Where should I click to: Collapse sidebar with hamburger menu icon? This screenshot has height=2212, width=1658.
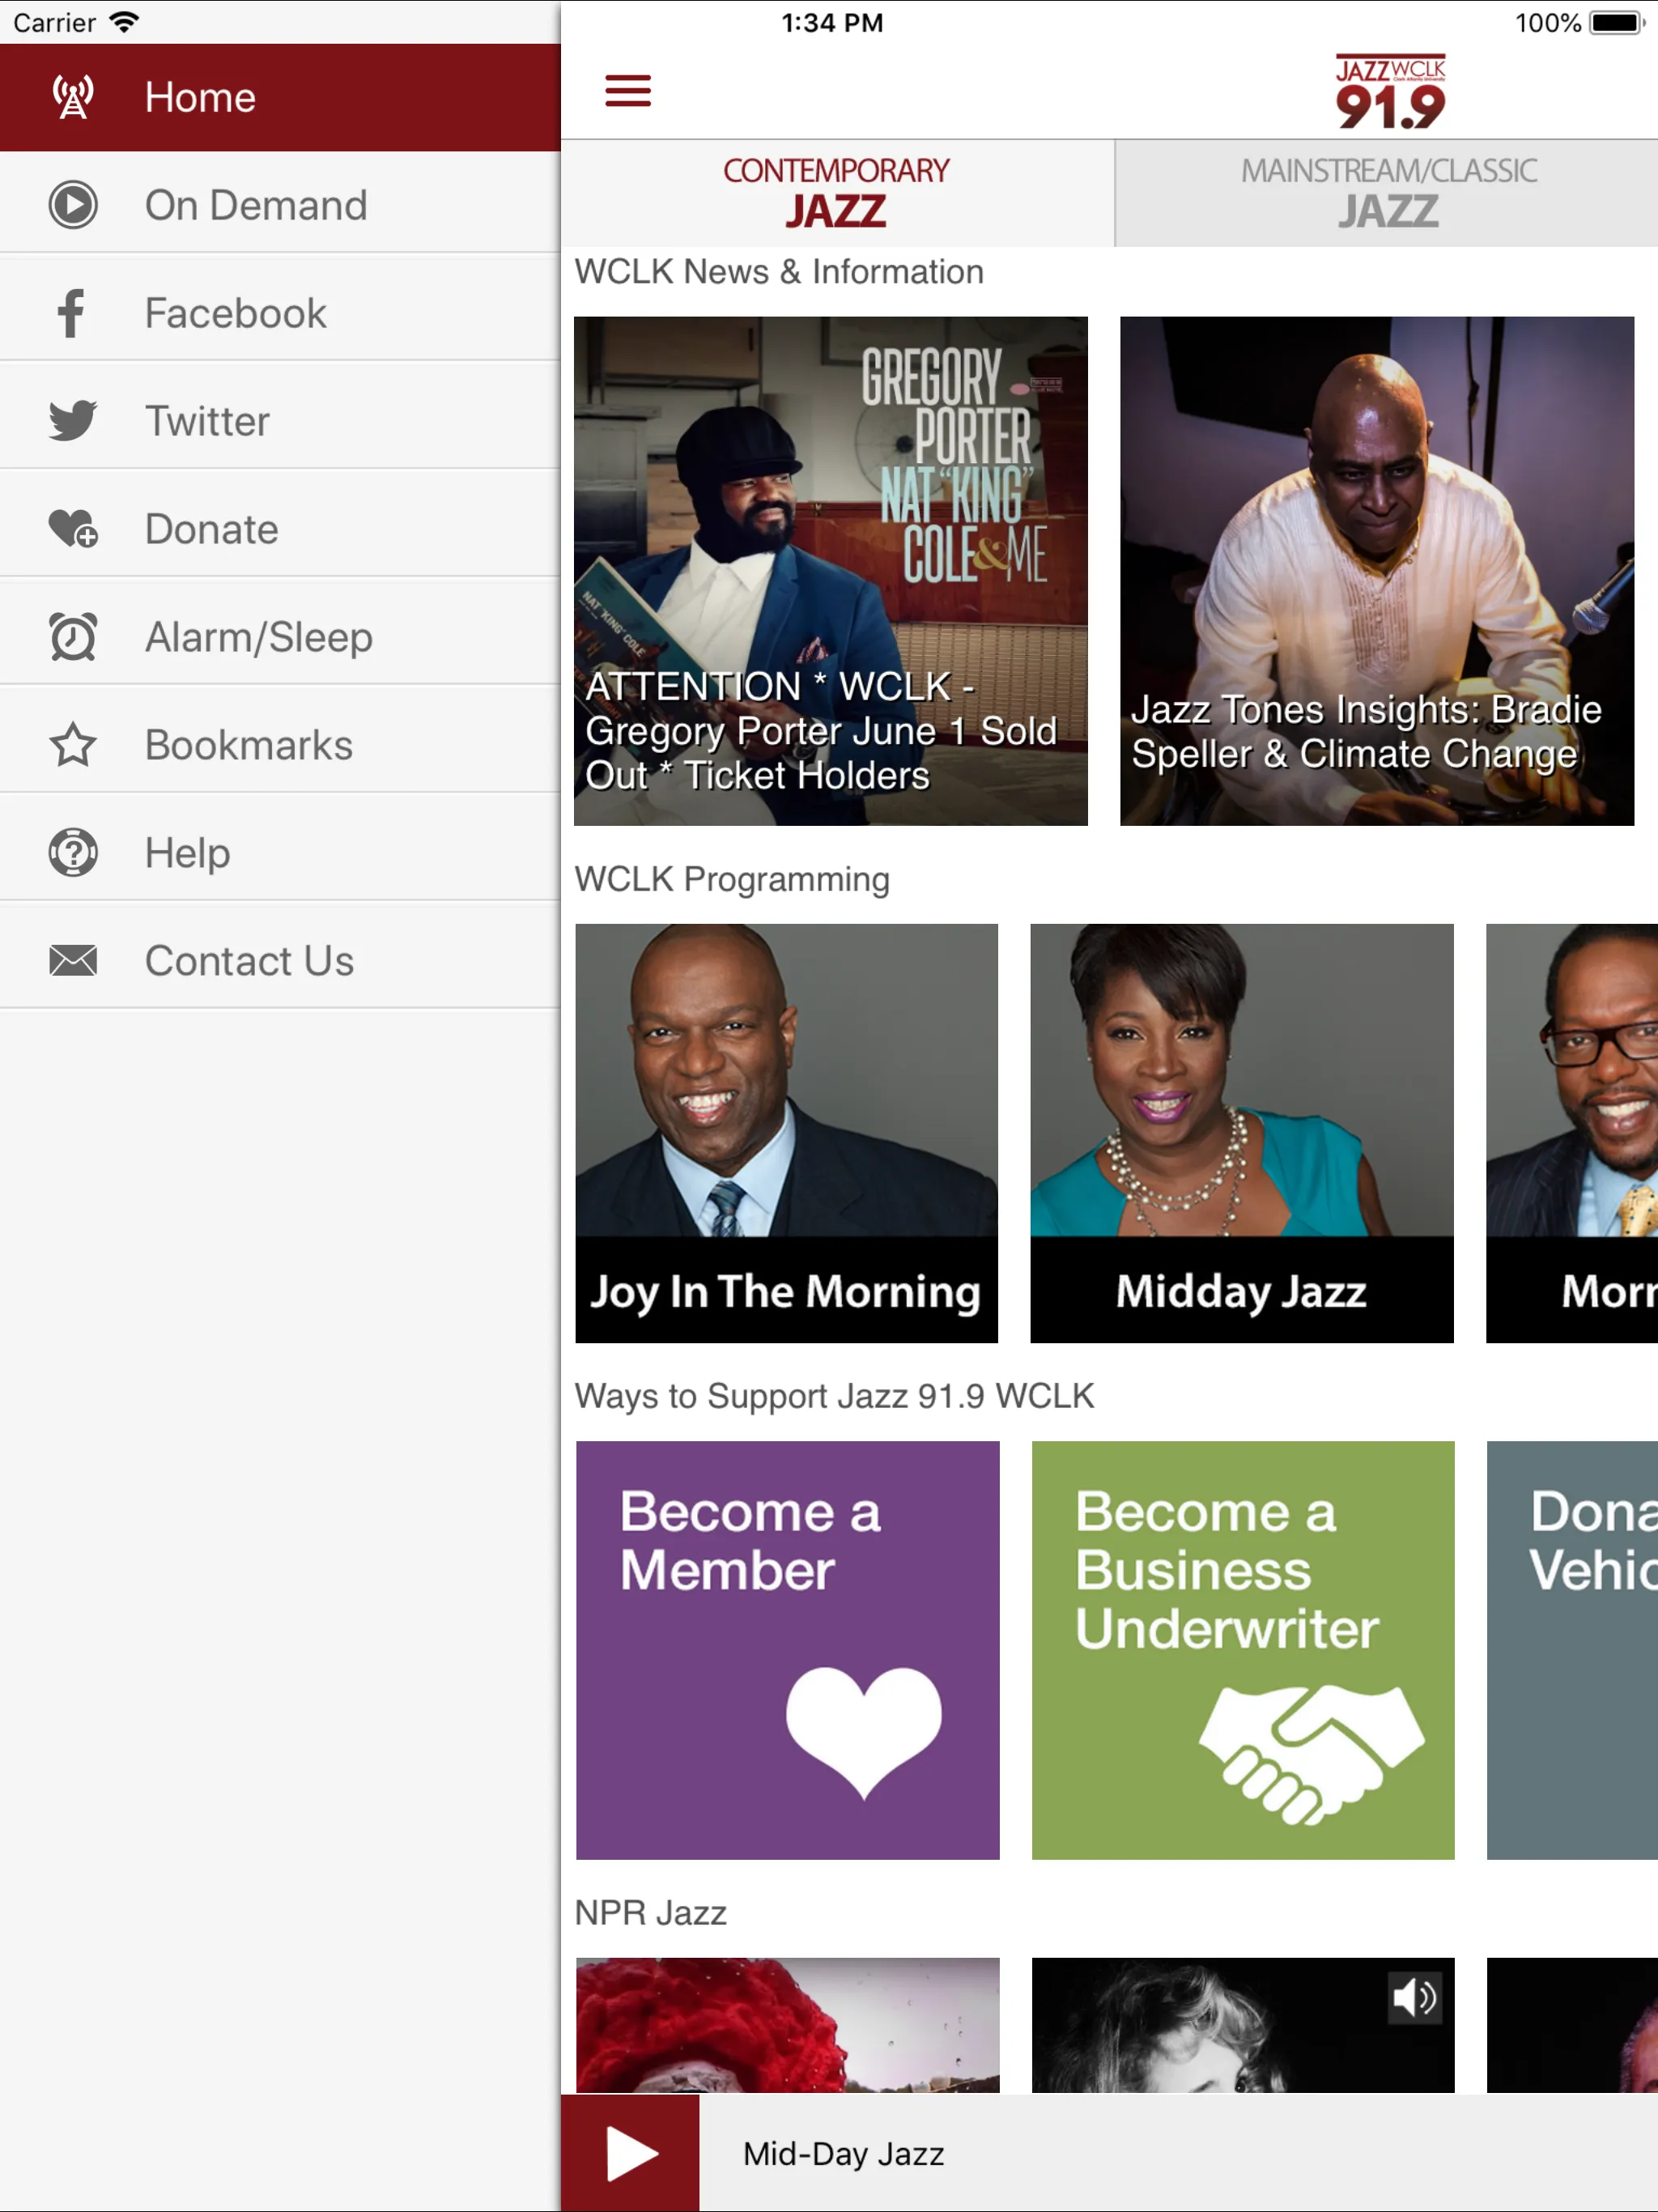coord(628,91)
